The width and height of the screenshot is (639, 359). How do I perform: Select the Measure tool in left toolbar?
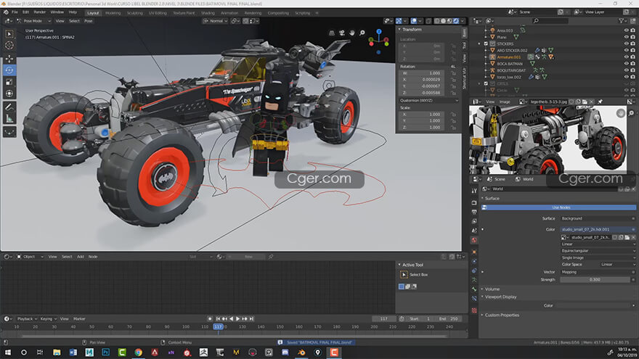(9, 119)
